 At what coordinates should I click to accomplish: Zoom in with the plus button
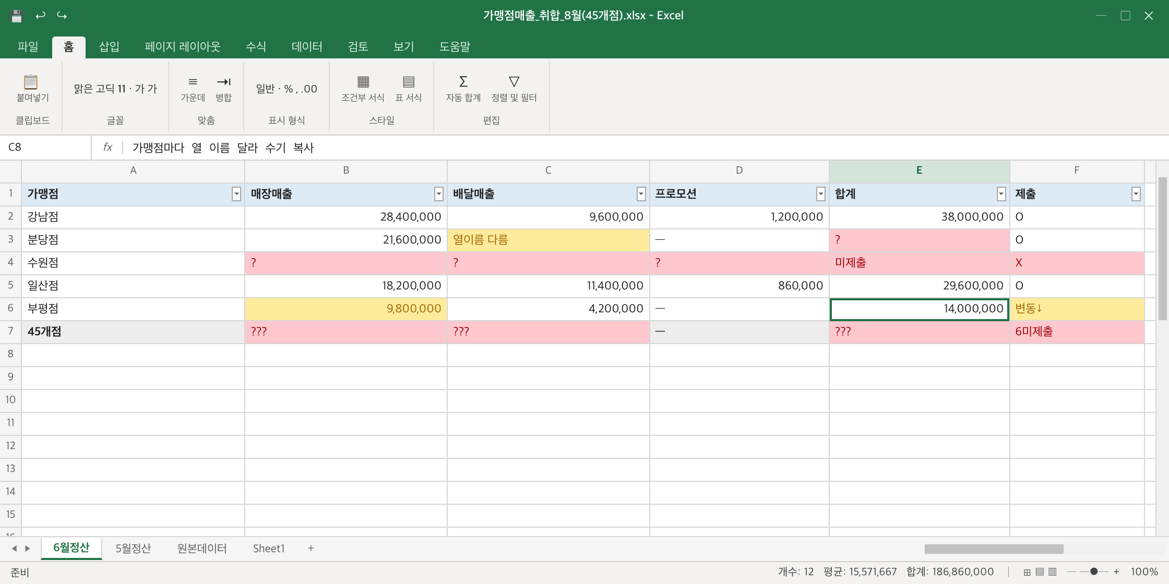[1116, 572]
